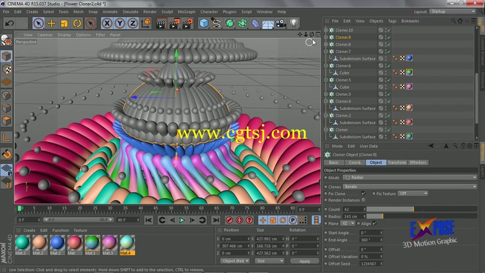Viewport: 485px width, 273px height.
Task: Toggle Cloner.9 enabled checkmark
Action: click(389, 38)
